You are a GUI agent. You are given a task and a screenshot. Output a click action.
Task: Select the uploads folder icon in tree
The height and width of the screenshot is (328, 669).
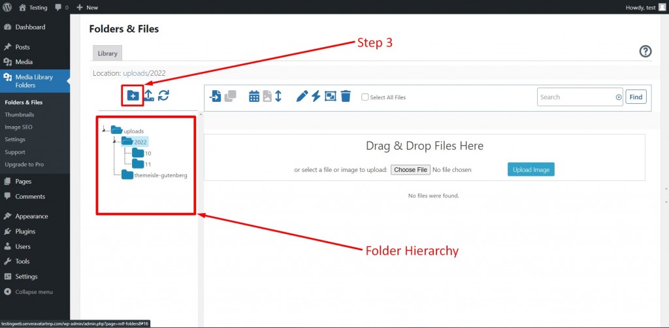click(116, 130)
